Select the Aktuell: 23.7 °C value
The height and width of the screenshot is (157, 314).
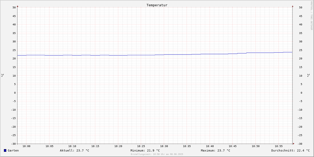pyautogui.click(x=75, y=150)
